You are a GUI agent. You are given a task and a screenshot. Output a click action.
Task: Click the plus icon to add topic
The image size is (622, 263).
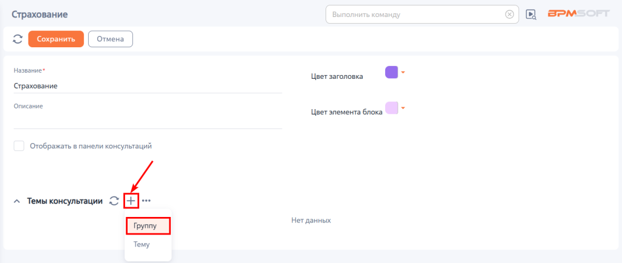pos(131,201)
